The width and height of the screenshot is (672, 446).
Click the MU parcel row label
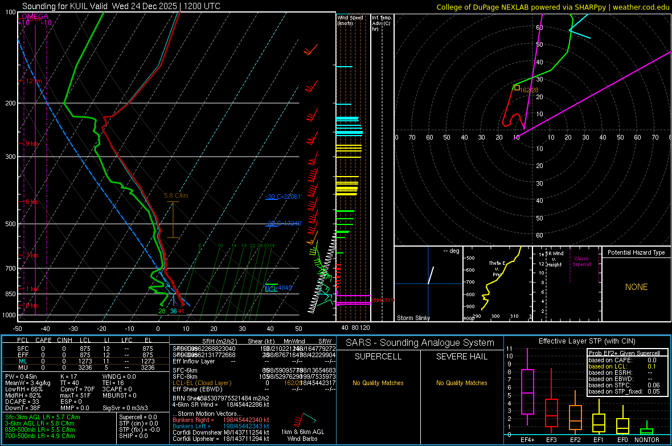coord(23,367)
